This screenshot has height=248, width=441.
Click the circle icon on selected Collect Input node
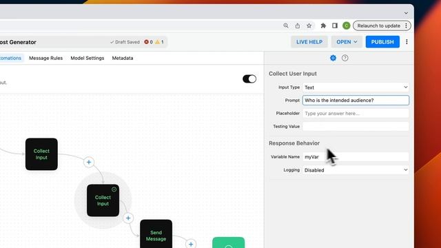114,189
